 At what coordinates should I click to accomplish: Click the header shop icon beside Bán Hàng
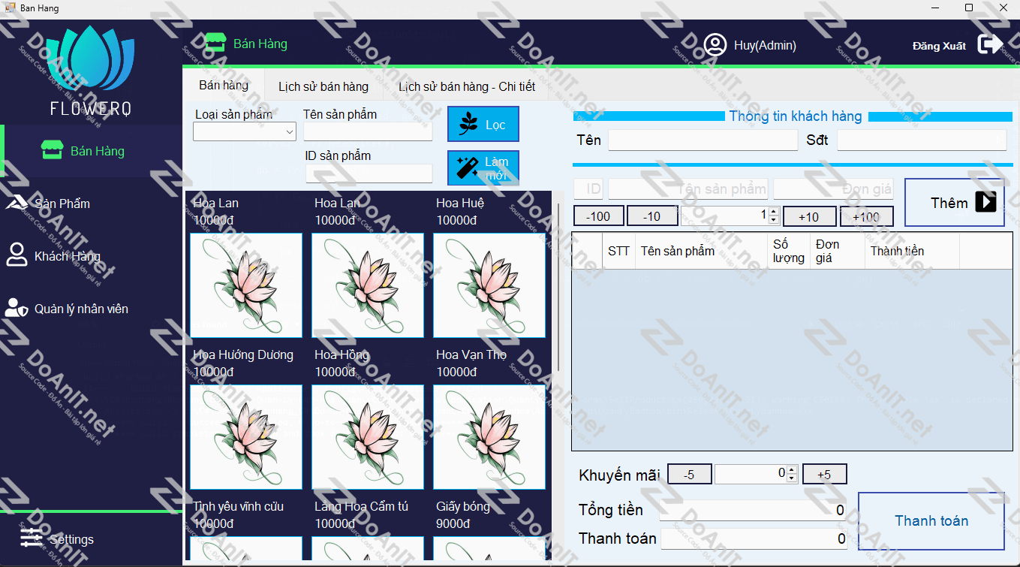215,43
